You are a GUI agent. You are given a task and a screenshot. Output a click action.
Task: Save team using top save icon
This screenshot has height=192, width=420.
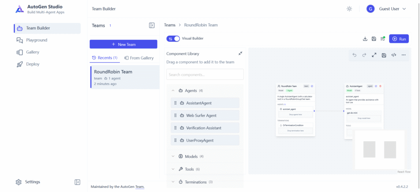point(374,39)
